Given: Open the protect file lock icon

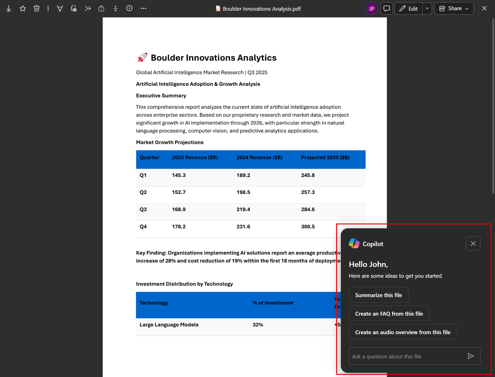Looking at the screenshot, I should (x=101, y=8).
